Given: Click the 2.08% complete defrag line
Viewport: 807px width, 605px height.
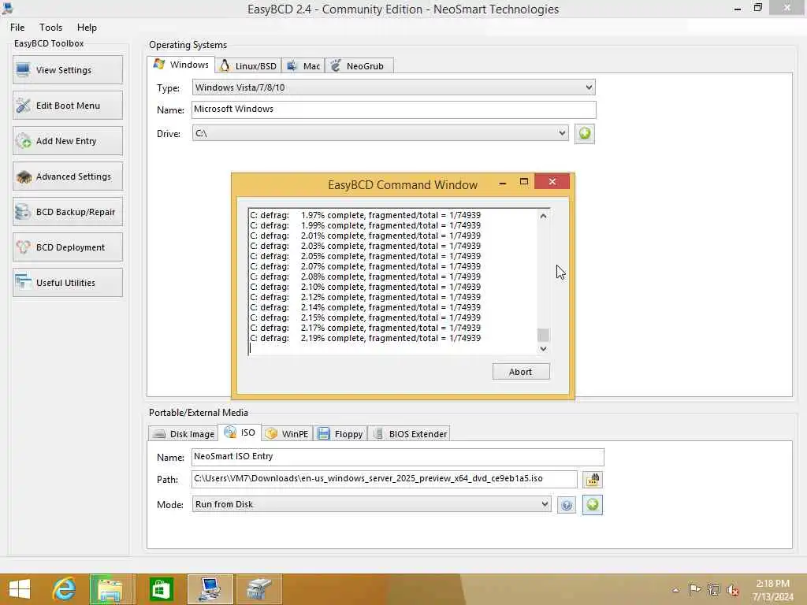Looking at the screenshot, I should click(x=366, y=277).
